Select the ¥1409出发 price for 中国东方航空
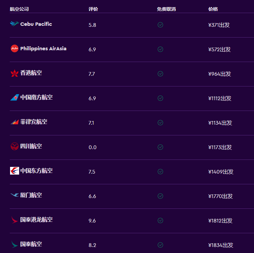 click(x=220, y=172)
